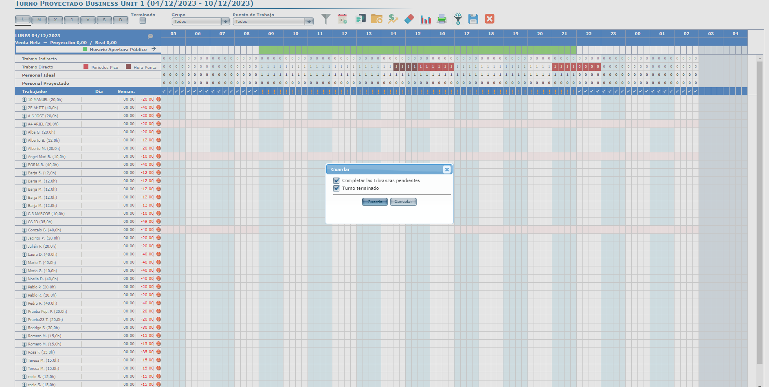Open the calendar icon in toolbar
769x387 pixels.
coord(343,19)
